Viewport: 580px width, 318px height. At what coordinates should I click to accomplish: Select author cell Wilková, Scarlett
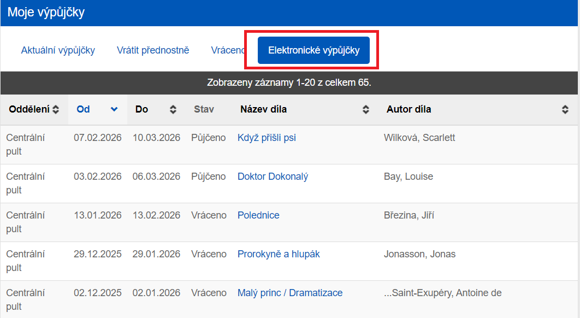coord(419,138)
